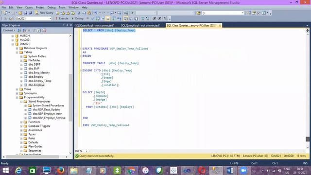Collapse the Stored Procedures folder
This screenshot has width=311, height=175.
pyautogui.click(x=21, y=102)
